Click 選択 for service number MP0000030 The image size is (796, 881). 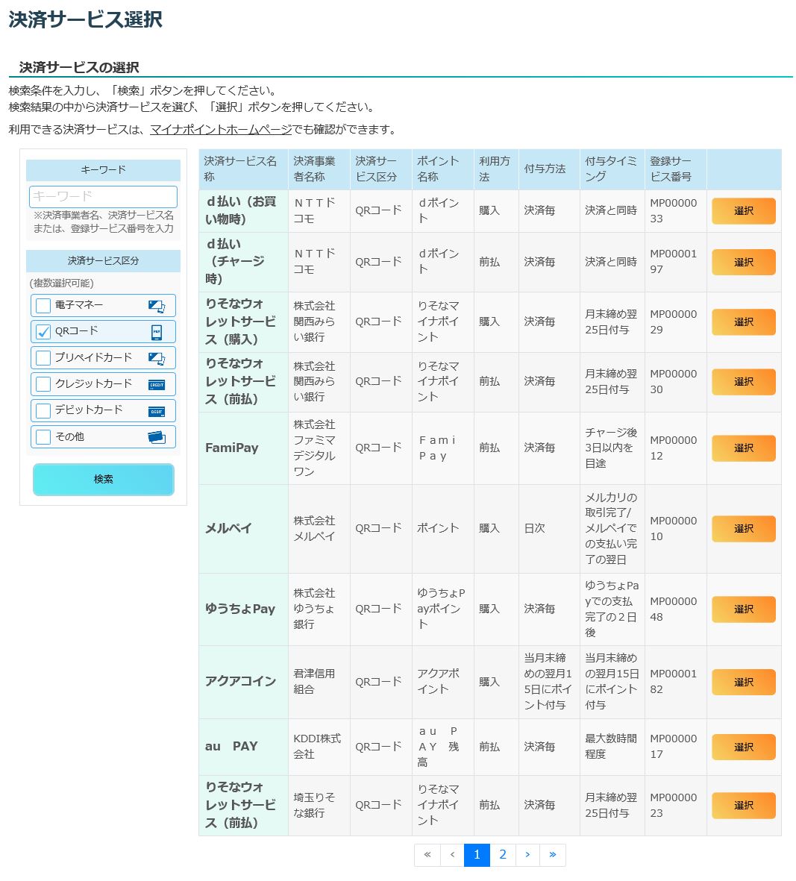point(743,382)
